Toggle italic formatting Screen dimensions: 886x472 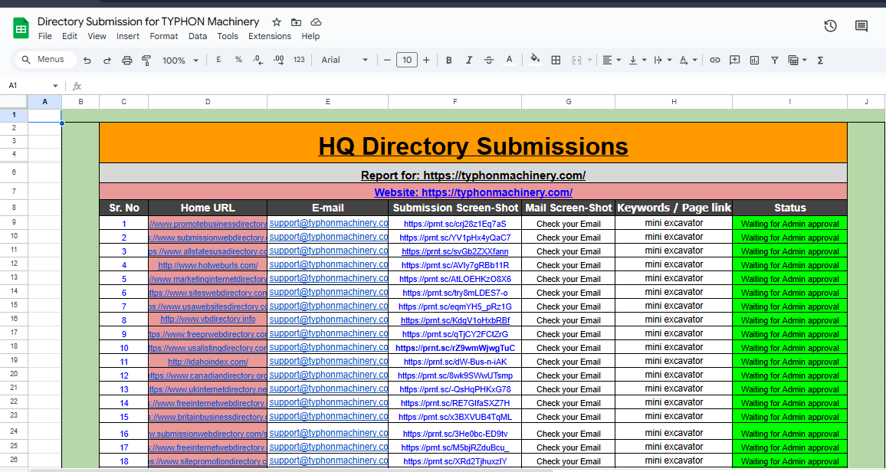point(469,60)
